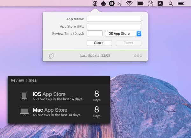Open the iOS App Store store selector
The image size is (191, 138).
[123, 34]
